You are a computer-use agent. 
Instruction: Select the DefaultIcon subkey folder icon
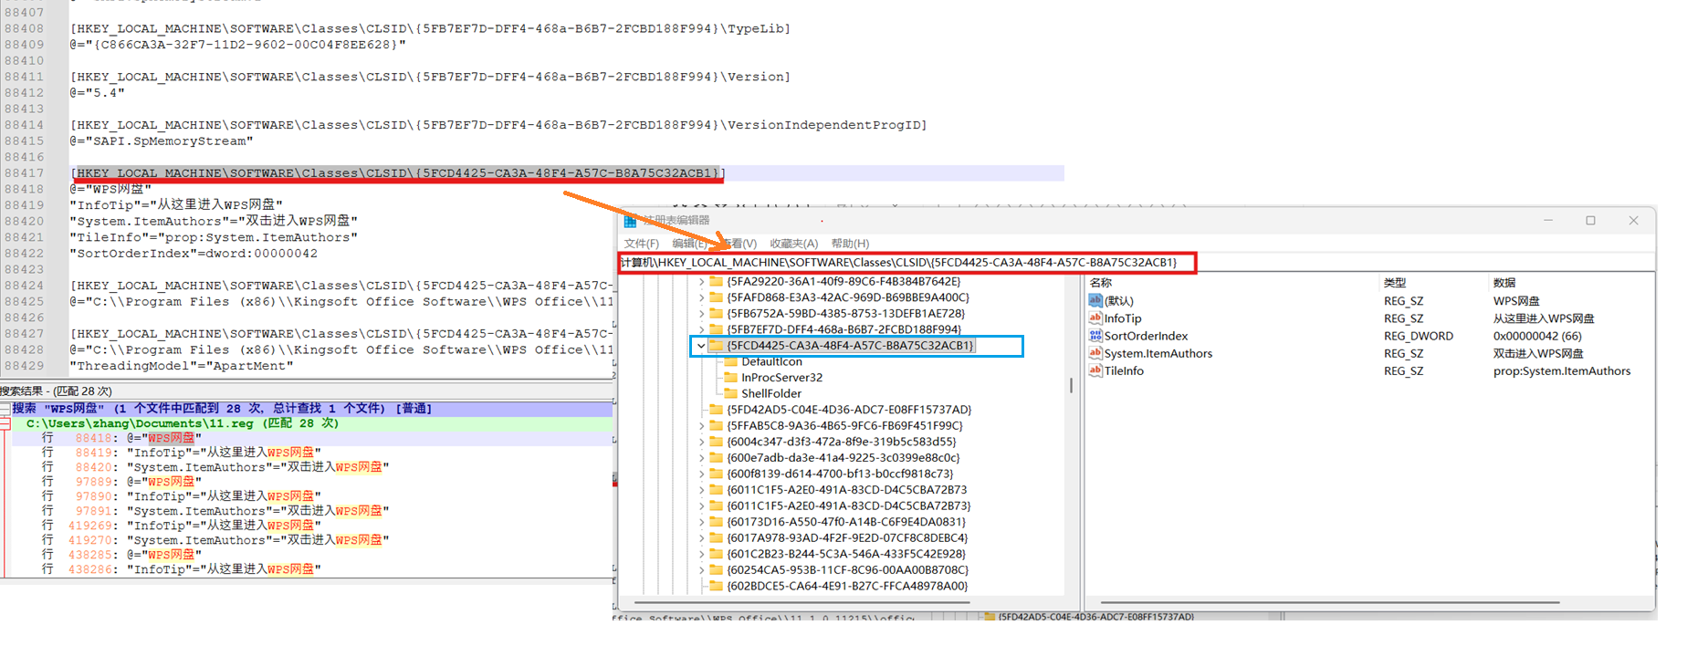tap(730, 362)
